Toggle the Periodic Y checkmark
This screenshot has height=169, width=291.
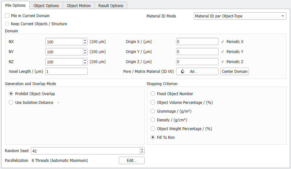tap(222, 51)
